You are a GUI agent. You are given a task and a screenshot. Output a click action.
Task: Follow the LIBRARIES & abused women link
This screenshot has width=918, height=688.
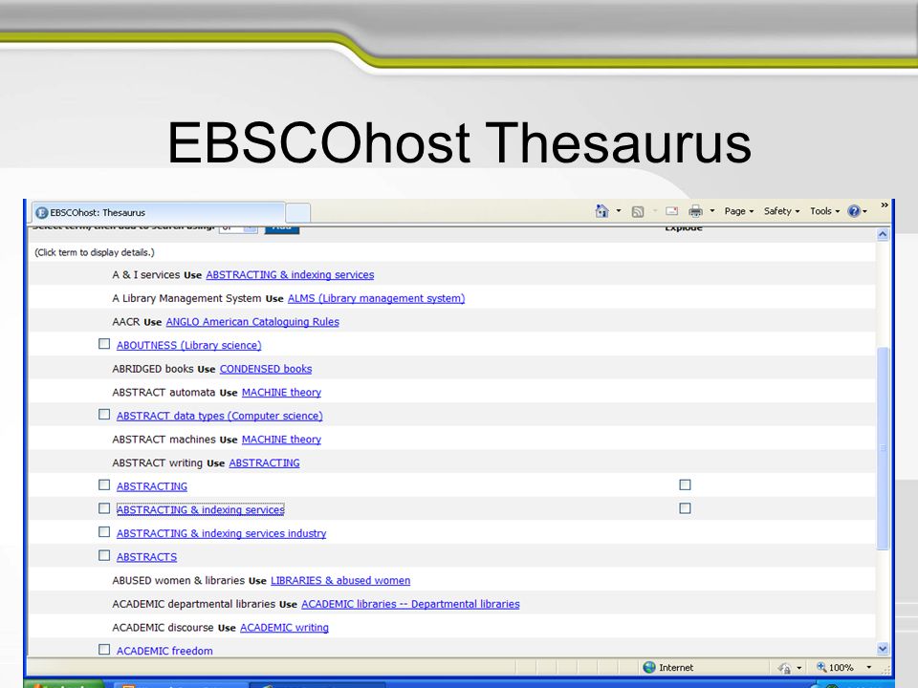[x=340, y=580]
